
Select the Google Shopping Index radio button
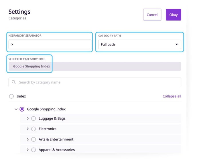(x=22, y=109)
